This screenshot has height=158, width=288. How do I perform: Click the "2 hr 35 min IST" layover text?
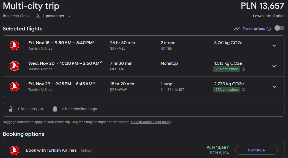172,90
